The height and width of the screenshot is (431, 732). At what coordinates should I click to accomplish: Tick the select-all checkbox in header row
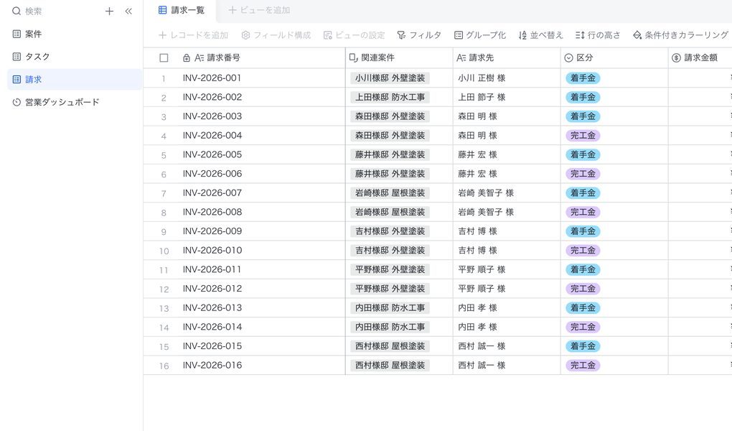coord(164,58)
